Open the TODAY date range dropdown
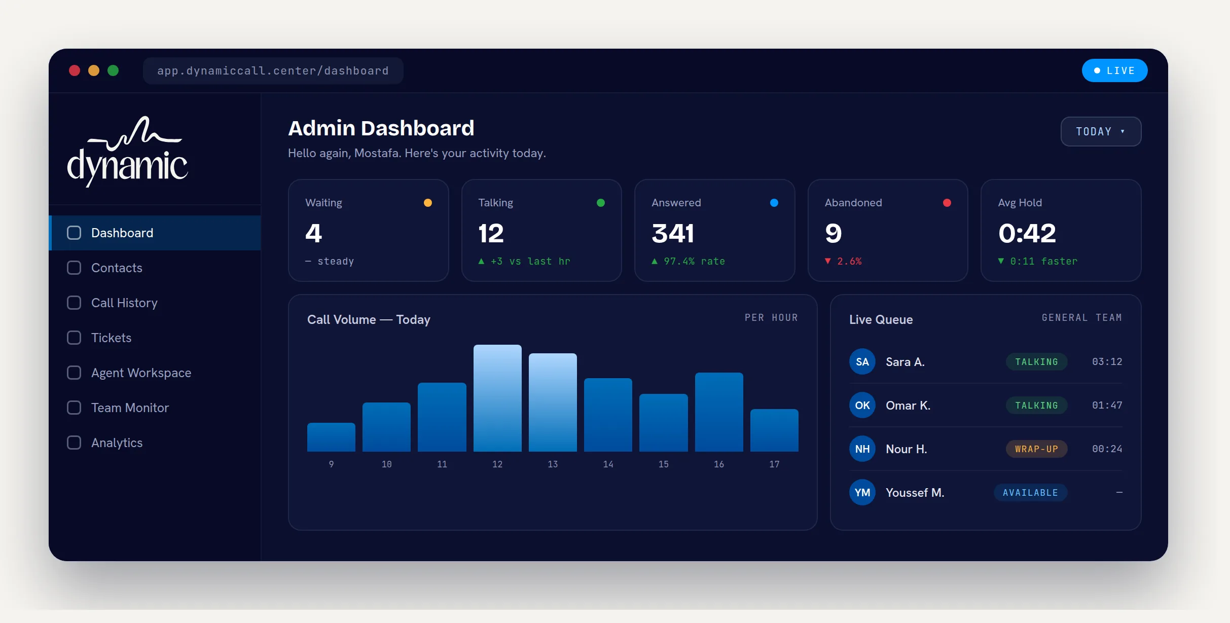This screenshot has width=1230, height=623. [1101, 131]
